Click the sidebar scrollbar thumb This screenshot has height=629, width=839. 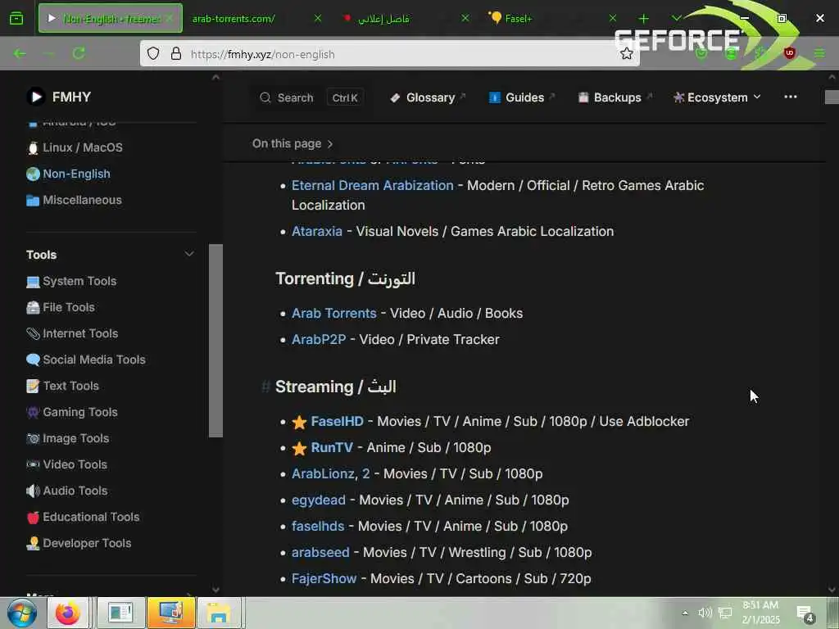(x=215, y=341)
